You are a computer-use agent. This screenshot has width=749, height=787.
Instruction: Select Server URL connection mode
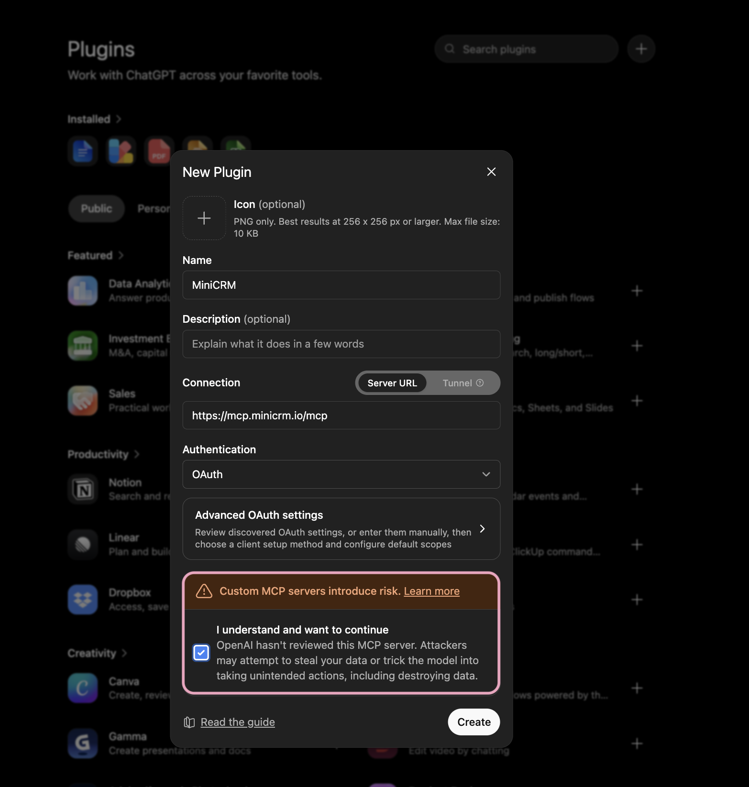click(392, 383)
